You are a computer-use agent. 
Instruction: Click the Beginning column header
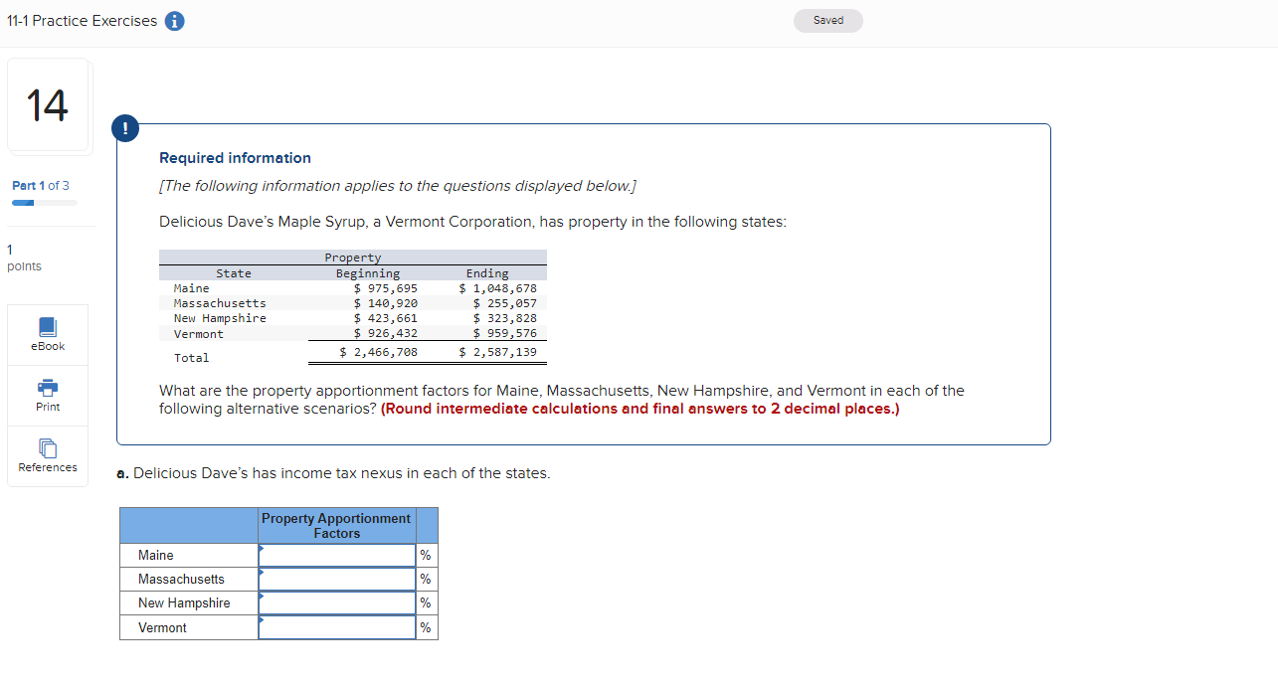click(x=368, y=273)
